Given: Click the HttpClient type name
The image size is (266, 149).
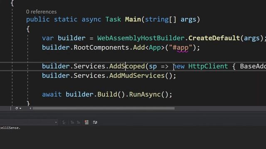Looking at the screenshot, I should (x=208, y=66).
